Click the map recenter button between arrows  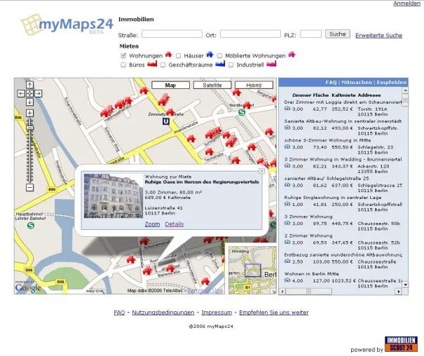29,93
